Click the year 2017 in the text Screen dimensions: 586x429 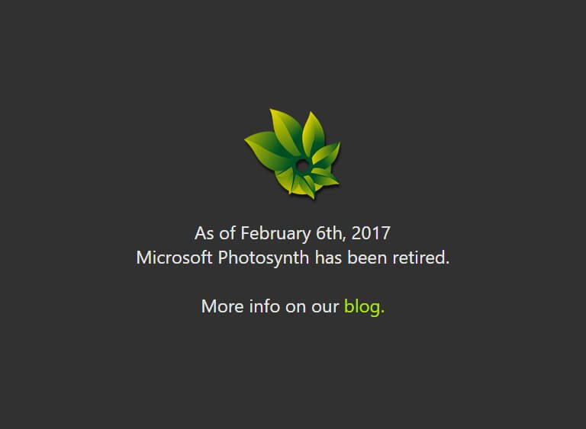[371, 233]
